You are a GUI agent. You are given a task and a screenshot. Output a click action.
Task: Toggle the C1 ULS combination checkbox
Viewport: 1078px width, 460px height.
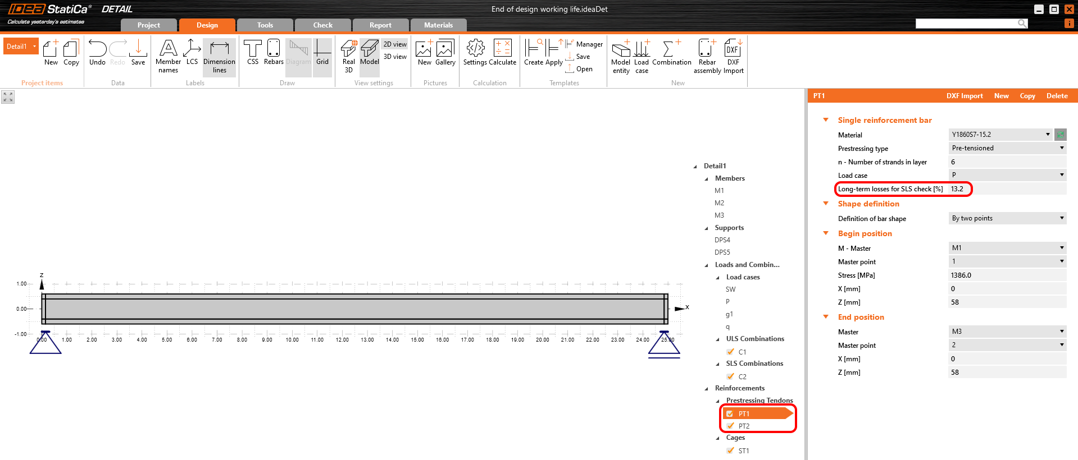click(x=730, y=352)
